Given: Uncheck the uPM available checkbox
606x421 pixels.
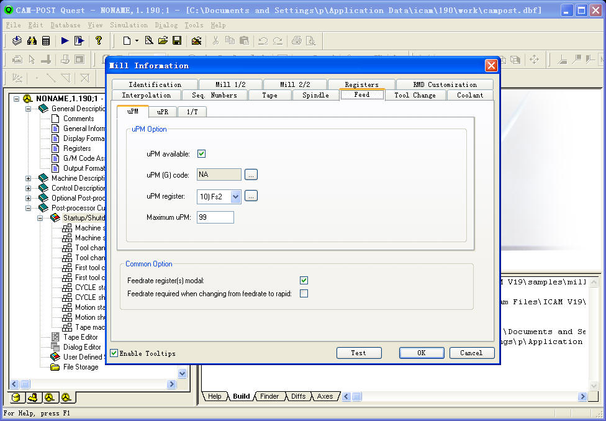Looking at the screenshot, I should click(x=201, y=154).
